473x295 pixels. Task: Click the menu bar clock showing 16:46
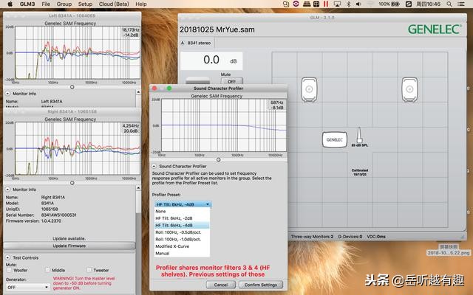pyautogui.click(x=429, y=4)
